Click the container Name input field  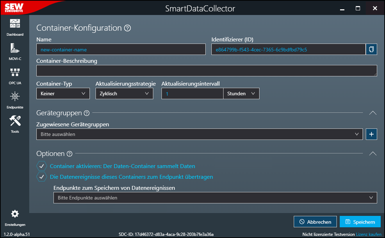click(120, 49)
